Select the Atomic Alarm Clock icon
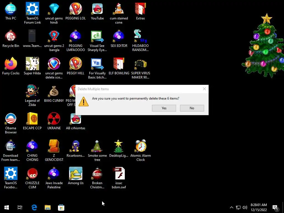This screenshot has width=284, height=213. tap(141, 151)
